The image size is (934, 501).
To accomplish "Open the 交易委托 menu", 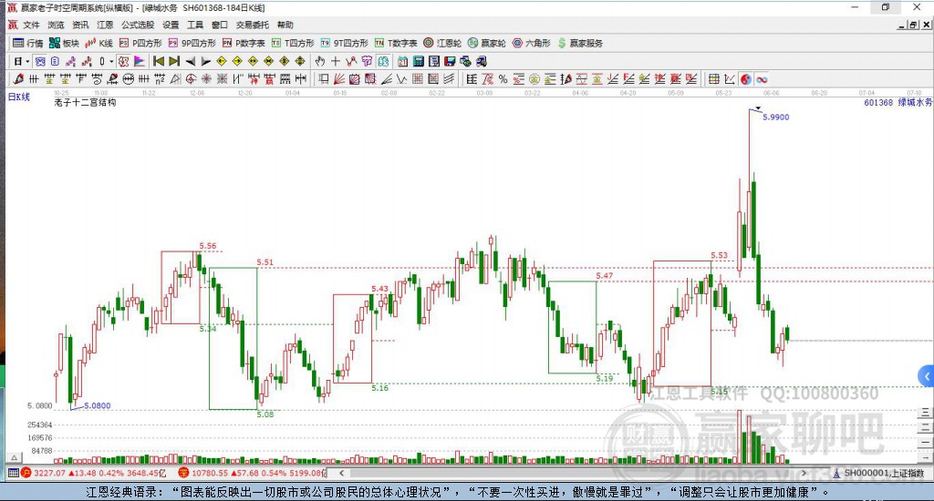I will 253,25.
